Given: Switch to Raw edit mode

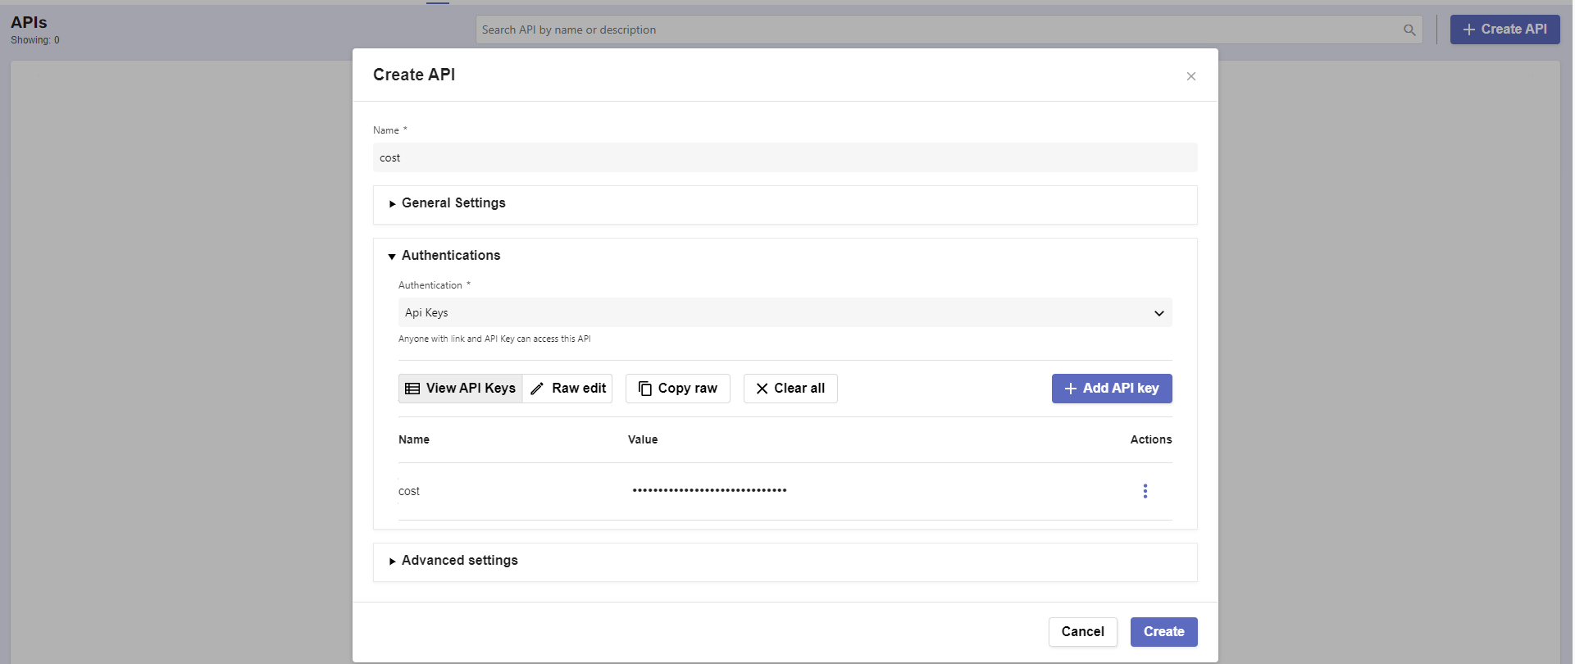Looking at the screenshot, I should [568, 389].
